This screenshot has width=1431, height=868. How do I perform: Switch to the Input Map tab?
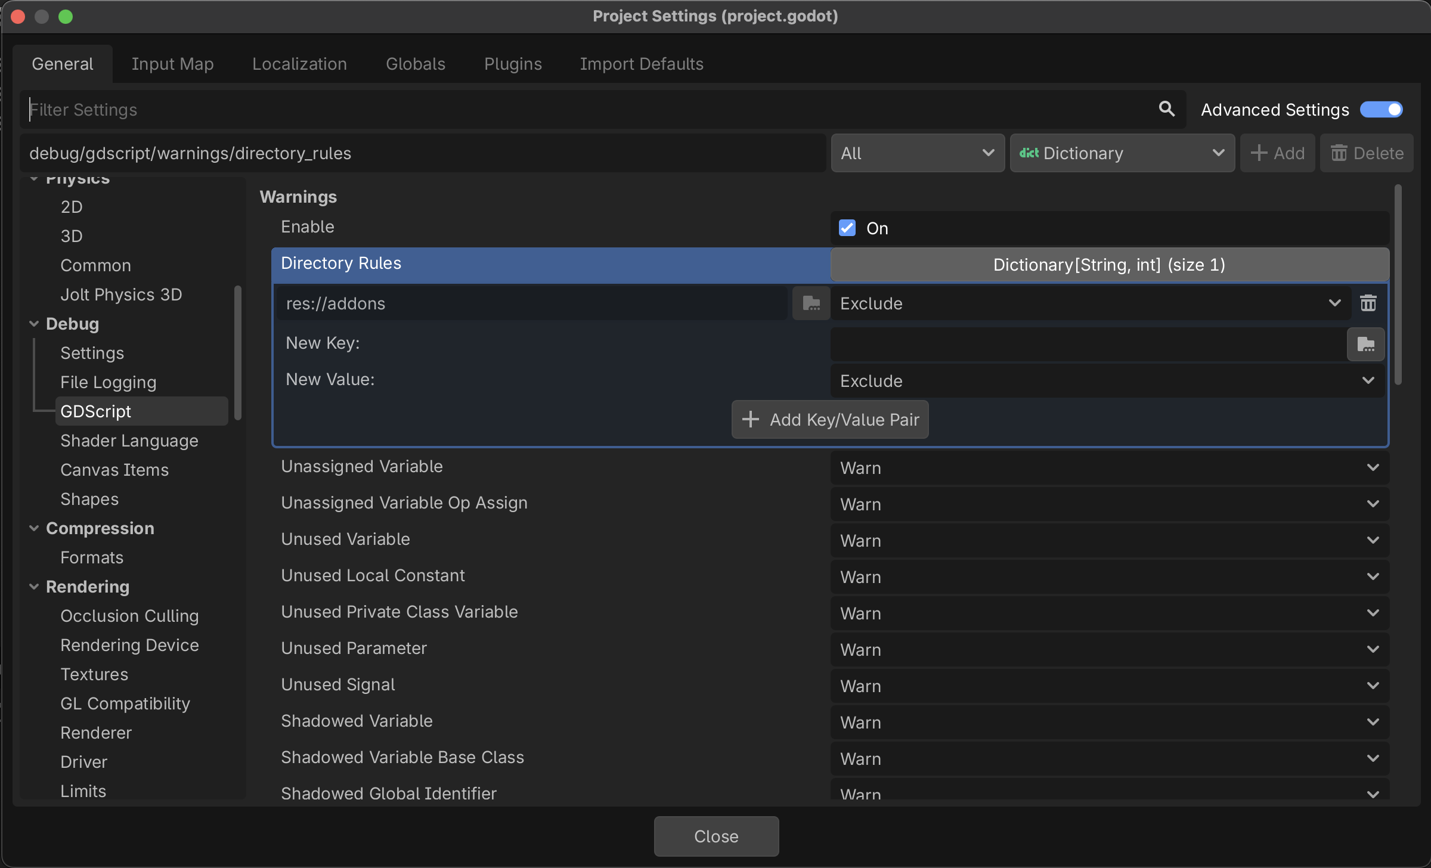172,64
